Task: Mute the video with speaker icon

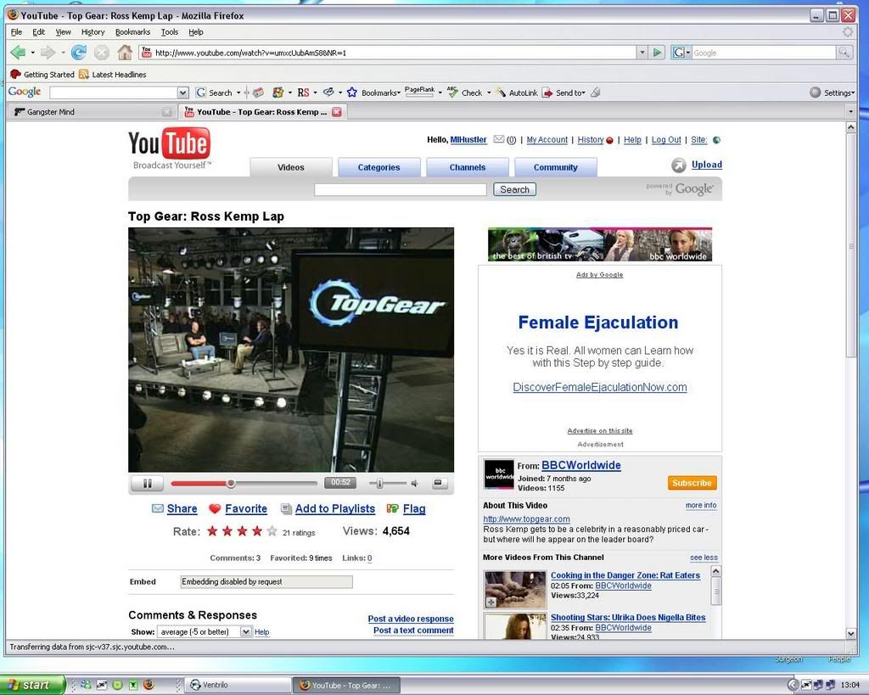Action: 414,484
